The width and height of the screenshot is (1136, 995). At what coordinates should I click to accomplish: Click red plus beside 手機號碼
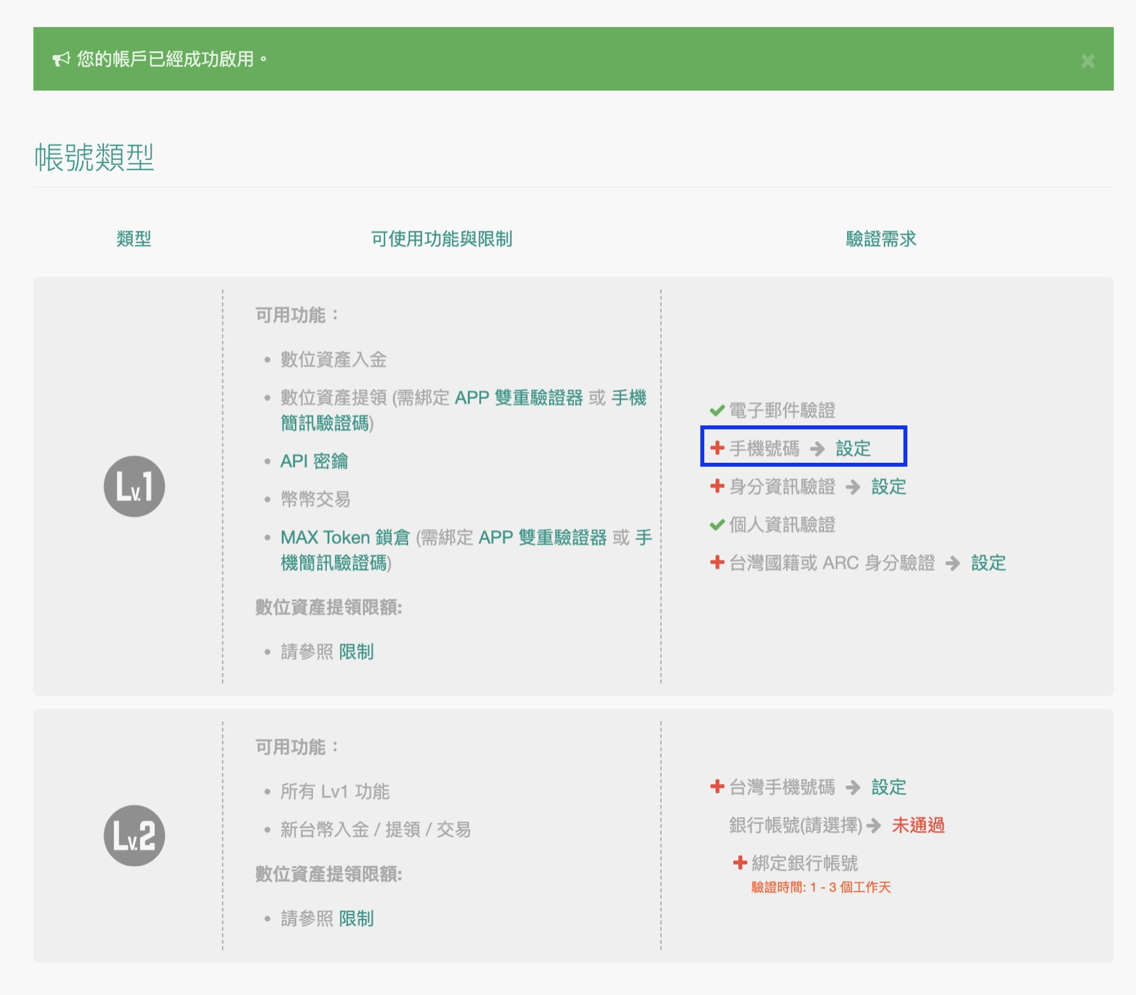(717, 448)
